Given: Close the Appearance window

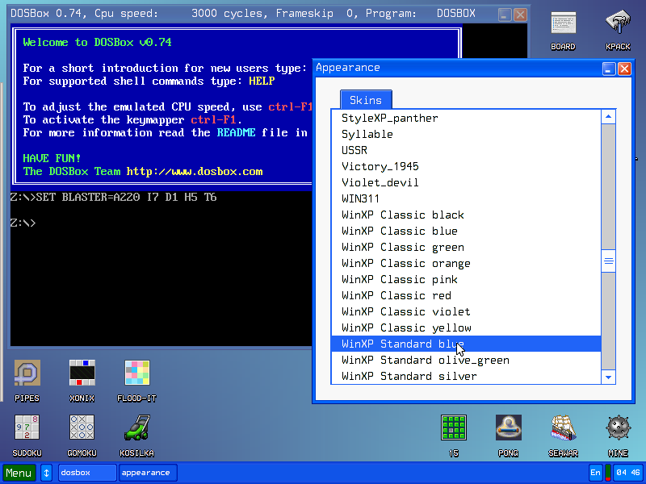Looking at the screenshot, I should click(x=624, y=69).
